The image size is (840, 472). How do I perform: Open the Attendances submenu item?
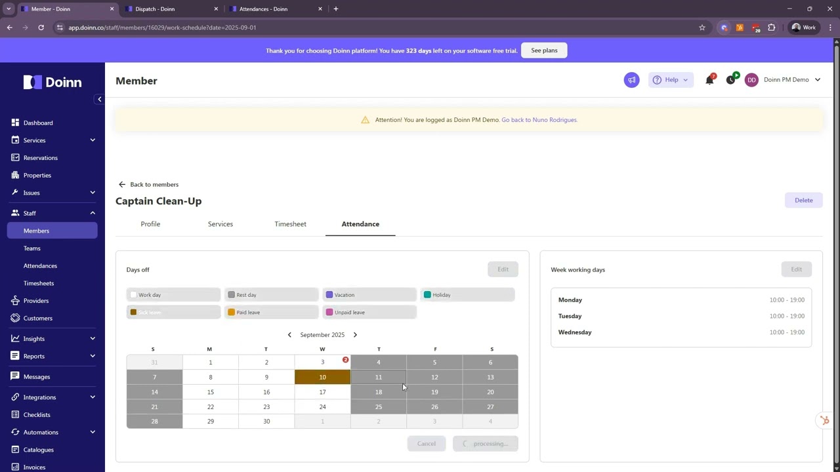(x=40, y=265)
